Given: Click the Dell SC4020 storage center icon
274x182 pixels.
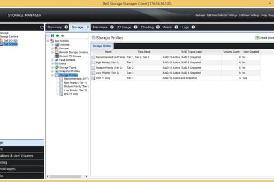Looking at the screenshot, I should 1,41.
